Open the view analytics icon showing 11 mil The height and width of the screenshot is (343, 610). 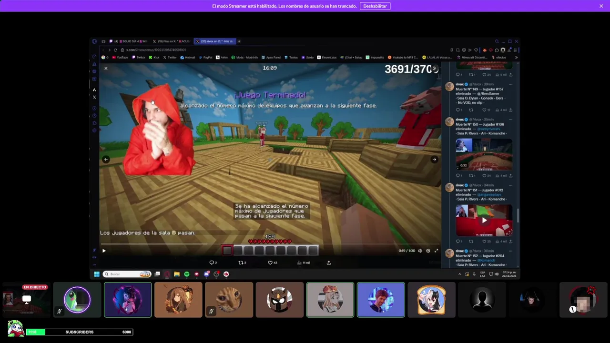(x=304, y=262)
